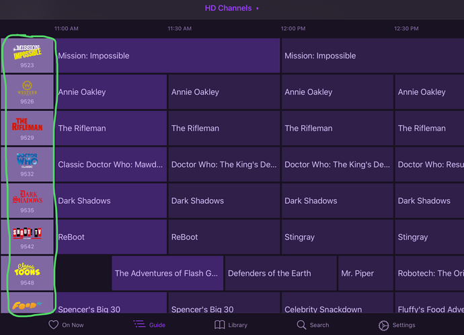Select the 12:00 PM Annie Oakley program
The height and width of the screenshot is (335, 464).
point(338,92)
